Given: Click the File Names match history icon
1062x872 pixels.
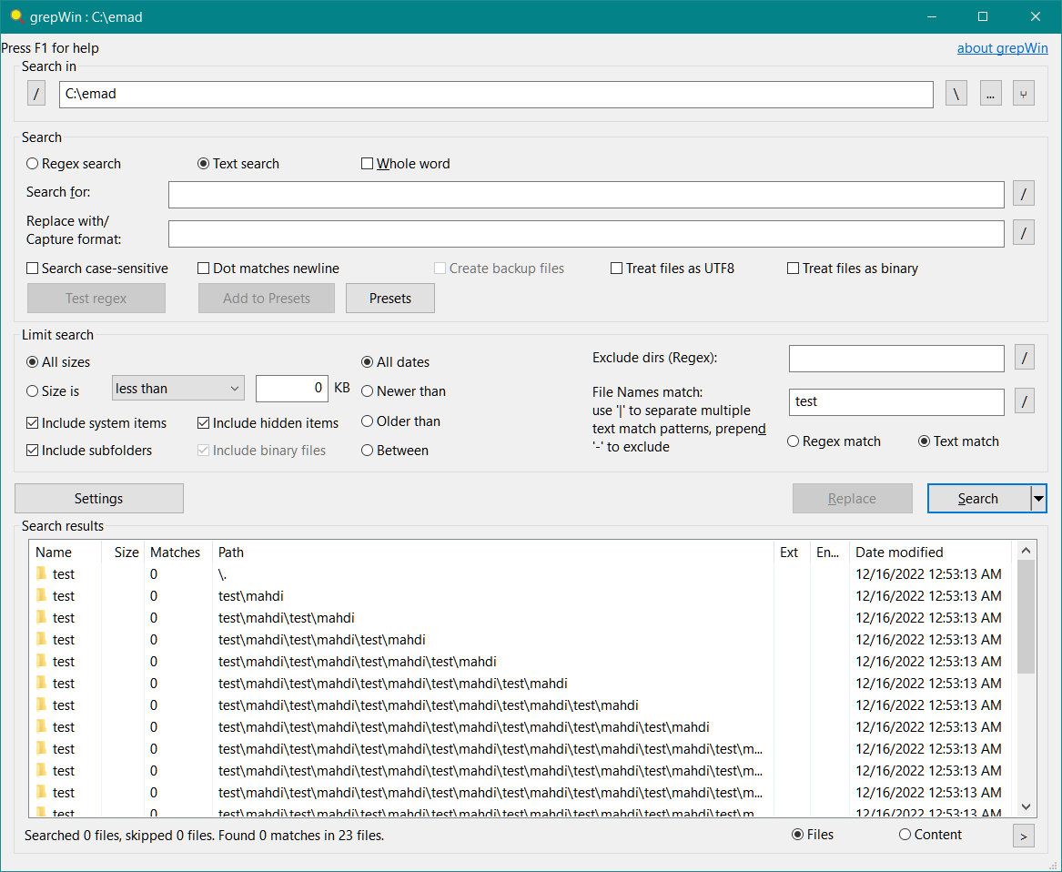Looking at the screenshot, I should coord(1023,401).
